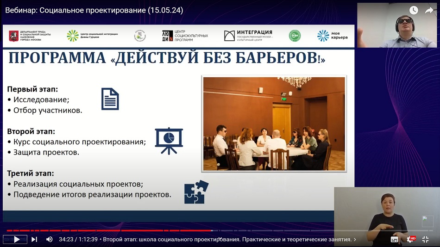Screen dimensions: 440x247
Task: Click the presentation board icon beside 'Второй этап'
Action: pos(169,140)
